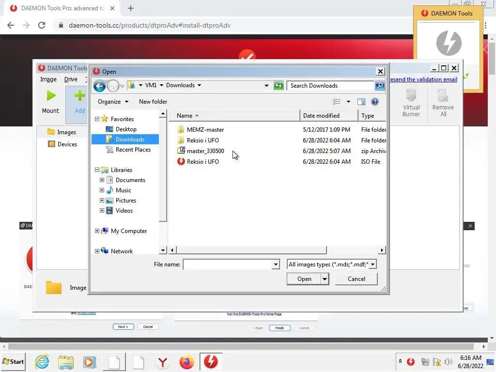Screen dimensions: 496x372
Task: Select the MEMZ-master folder
Action: pyautogui.click(x=205, y=130)
